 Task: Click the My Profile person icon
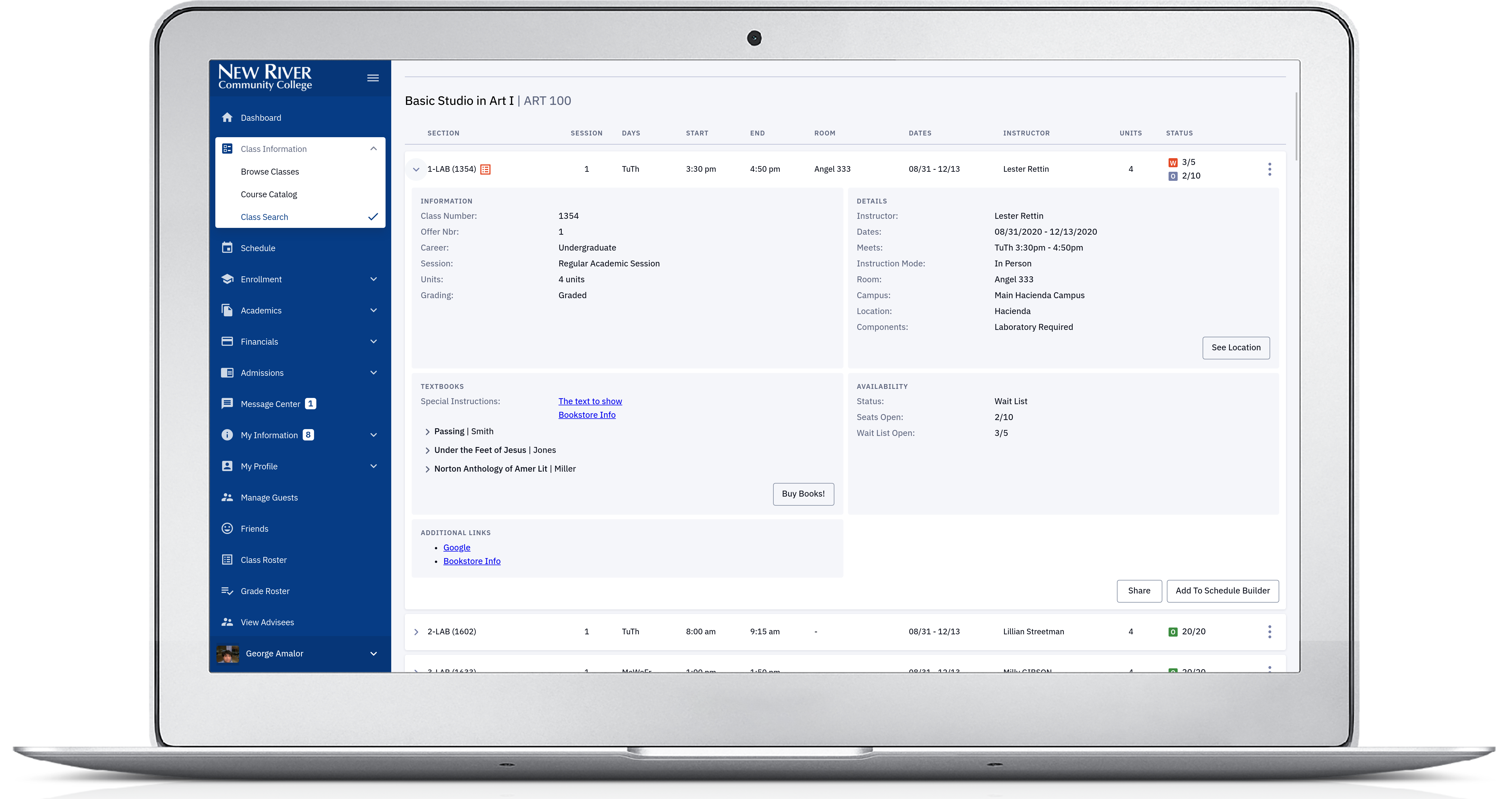[227, 466]
